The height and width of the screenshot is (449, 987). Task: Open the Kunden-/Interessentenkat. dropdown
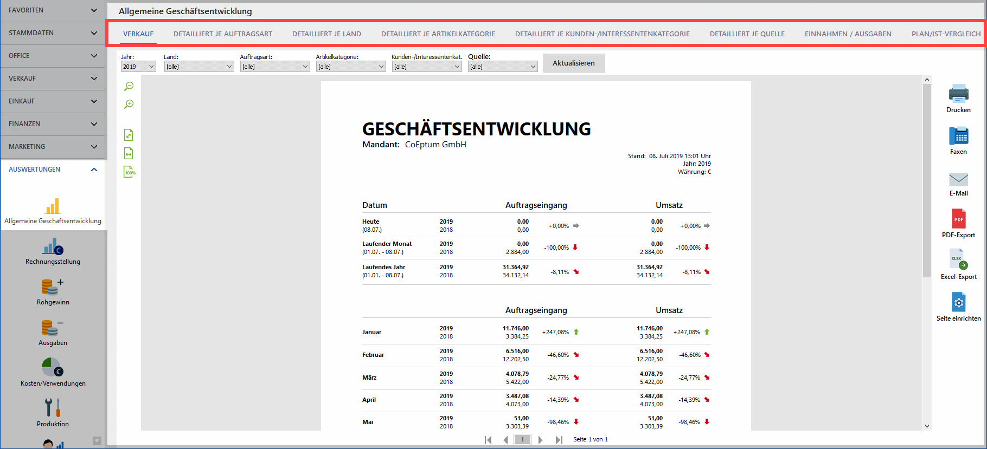pyautogui.click(x=427, y=67)
